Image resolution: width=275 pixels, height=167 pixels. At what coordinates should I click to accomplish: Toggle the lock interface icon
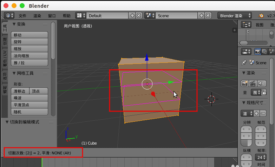pyautogui.click(x=264, y=92)
